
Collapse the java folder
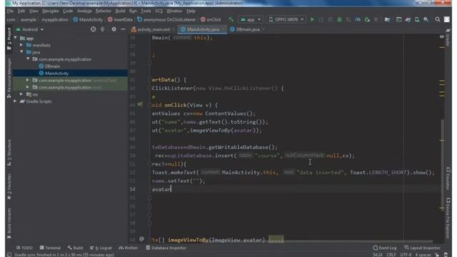(x=21, y=52)
